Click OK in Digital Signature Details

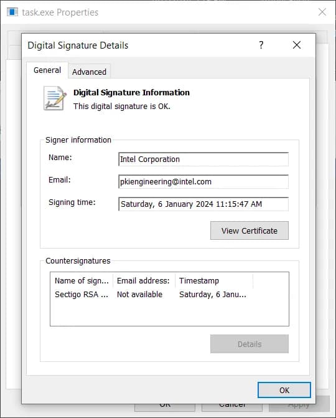click(284, 390)
